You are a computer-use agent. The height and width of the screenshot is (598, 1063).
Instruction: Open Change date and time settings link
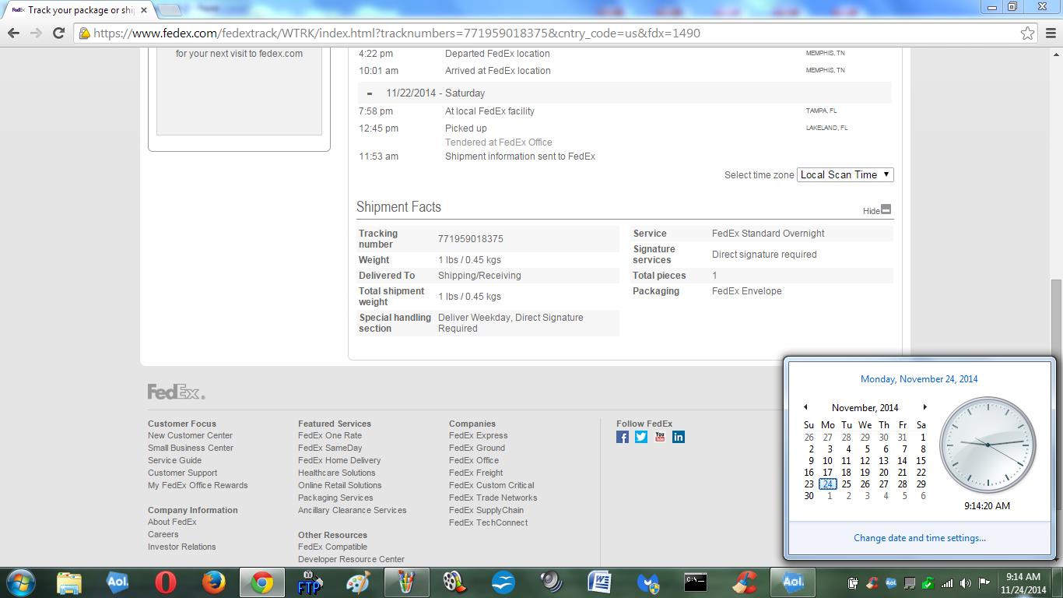click(920, 538)
